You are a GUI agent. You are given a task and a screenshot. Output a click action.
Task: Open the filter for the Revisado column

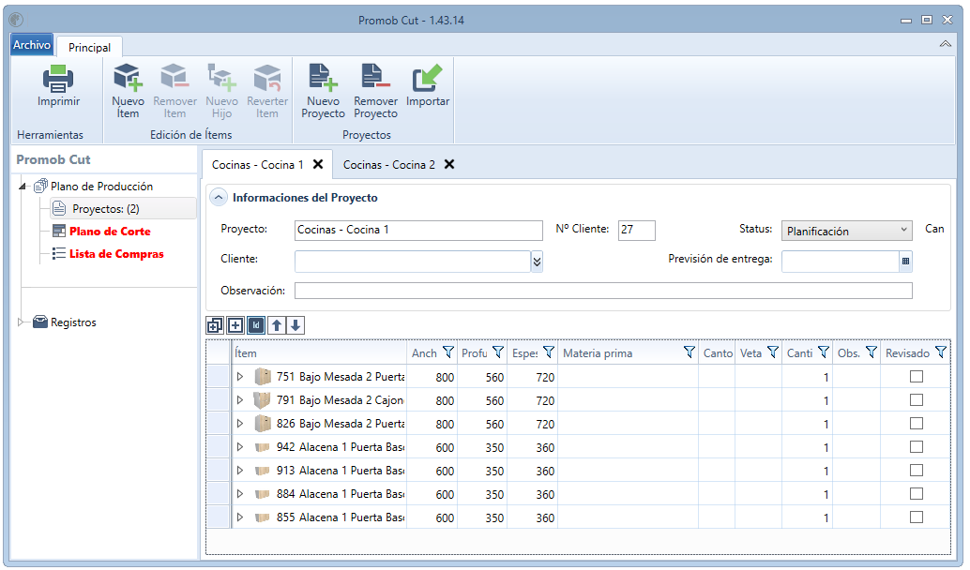[x=941, y=352]
